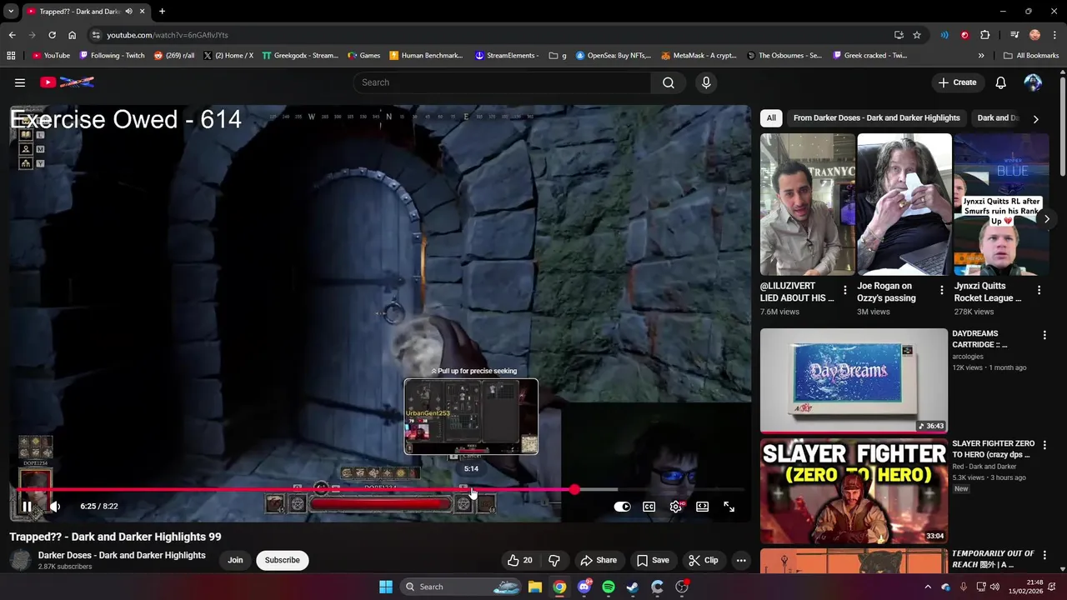Image resolution: width=1067 pixels, height=600 pixels.
Task: Open File Explorer from the taskbar
Action: (535, 587)
